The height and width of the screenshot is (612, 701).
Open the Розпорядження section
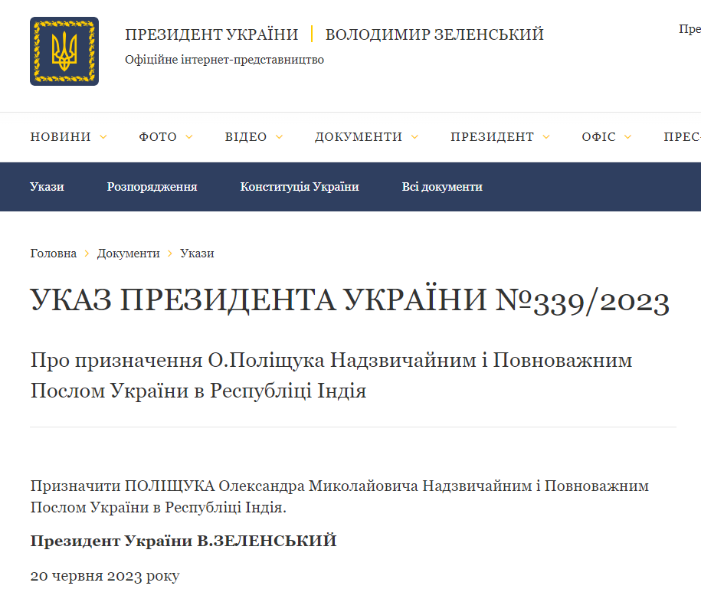click(152, 186)
